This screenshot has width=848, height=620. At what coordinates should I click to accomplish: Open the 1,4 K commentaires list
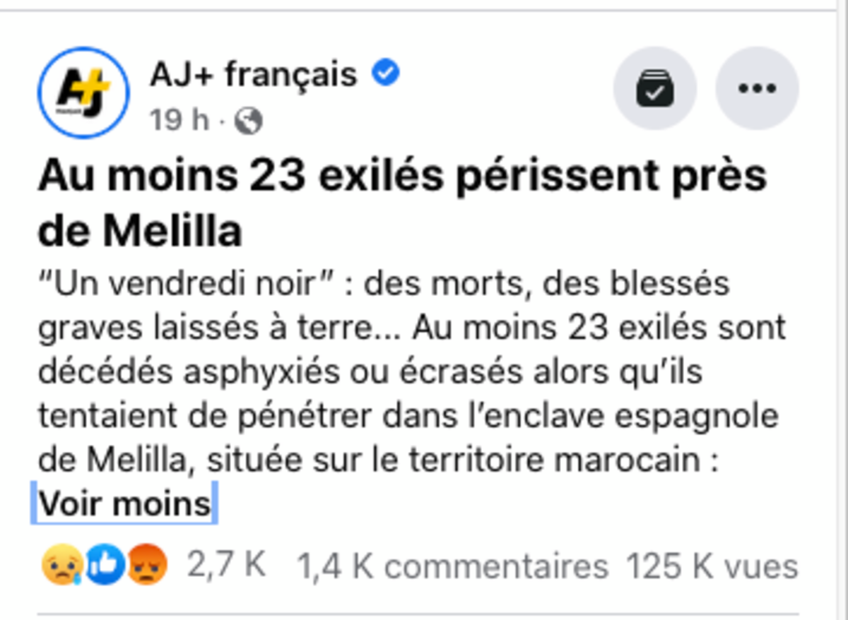(452, 566)
